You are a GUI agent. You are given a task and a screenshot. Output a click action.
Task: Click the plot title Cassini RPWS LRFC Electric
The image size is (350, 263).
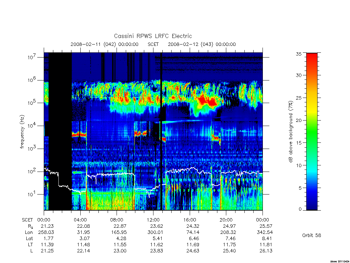[x=153, y=36]
